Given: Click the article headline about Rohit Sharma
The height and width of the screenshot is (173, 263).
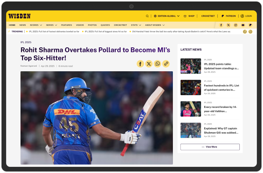Looking at the screenshot, I should 95,54.
